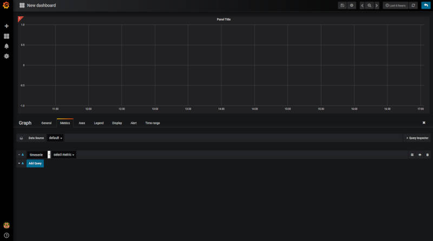This screenshot has width=433, height=241.
Task: Click the Add Query button
Action: click(35, 163)
